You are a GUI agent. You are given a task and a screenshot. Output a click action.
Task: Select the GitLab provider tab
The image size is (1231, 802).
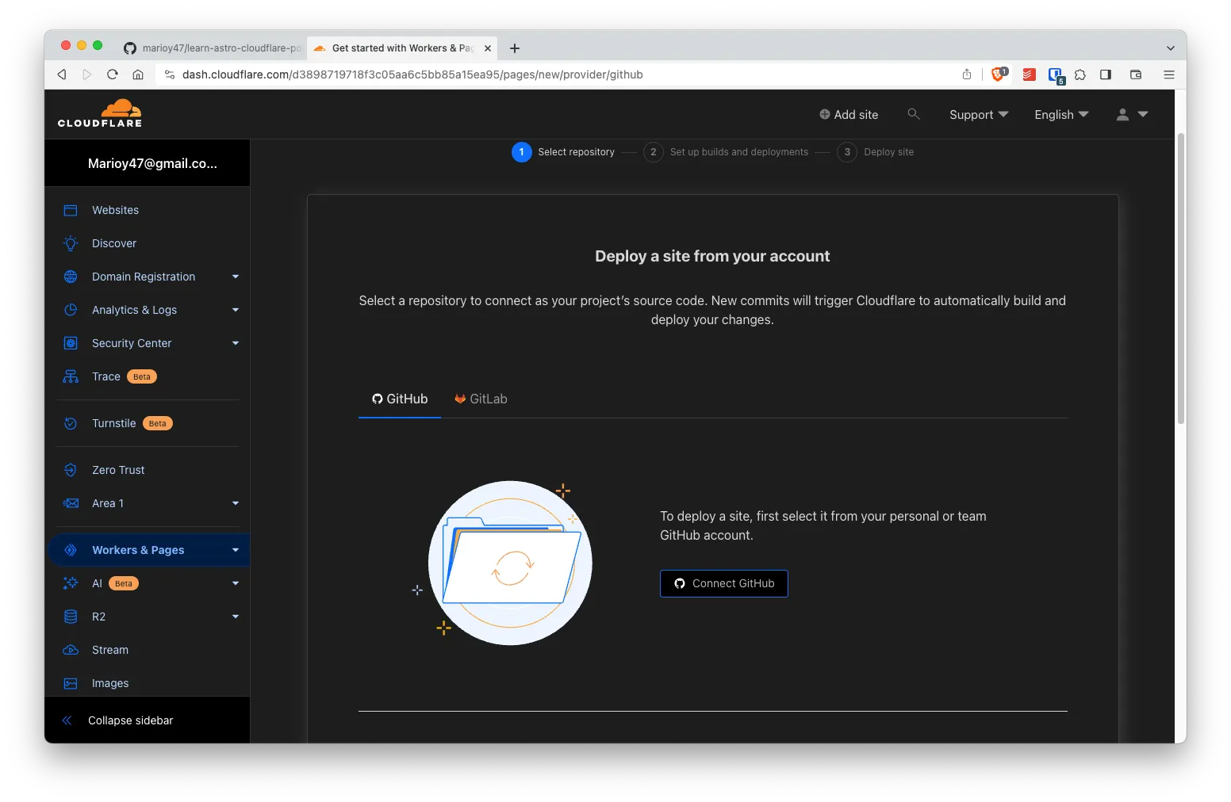pyautogui.click(x=481, y=399)
